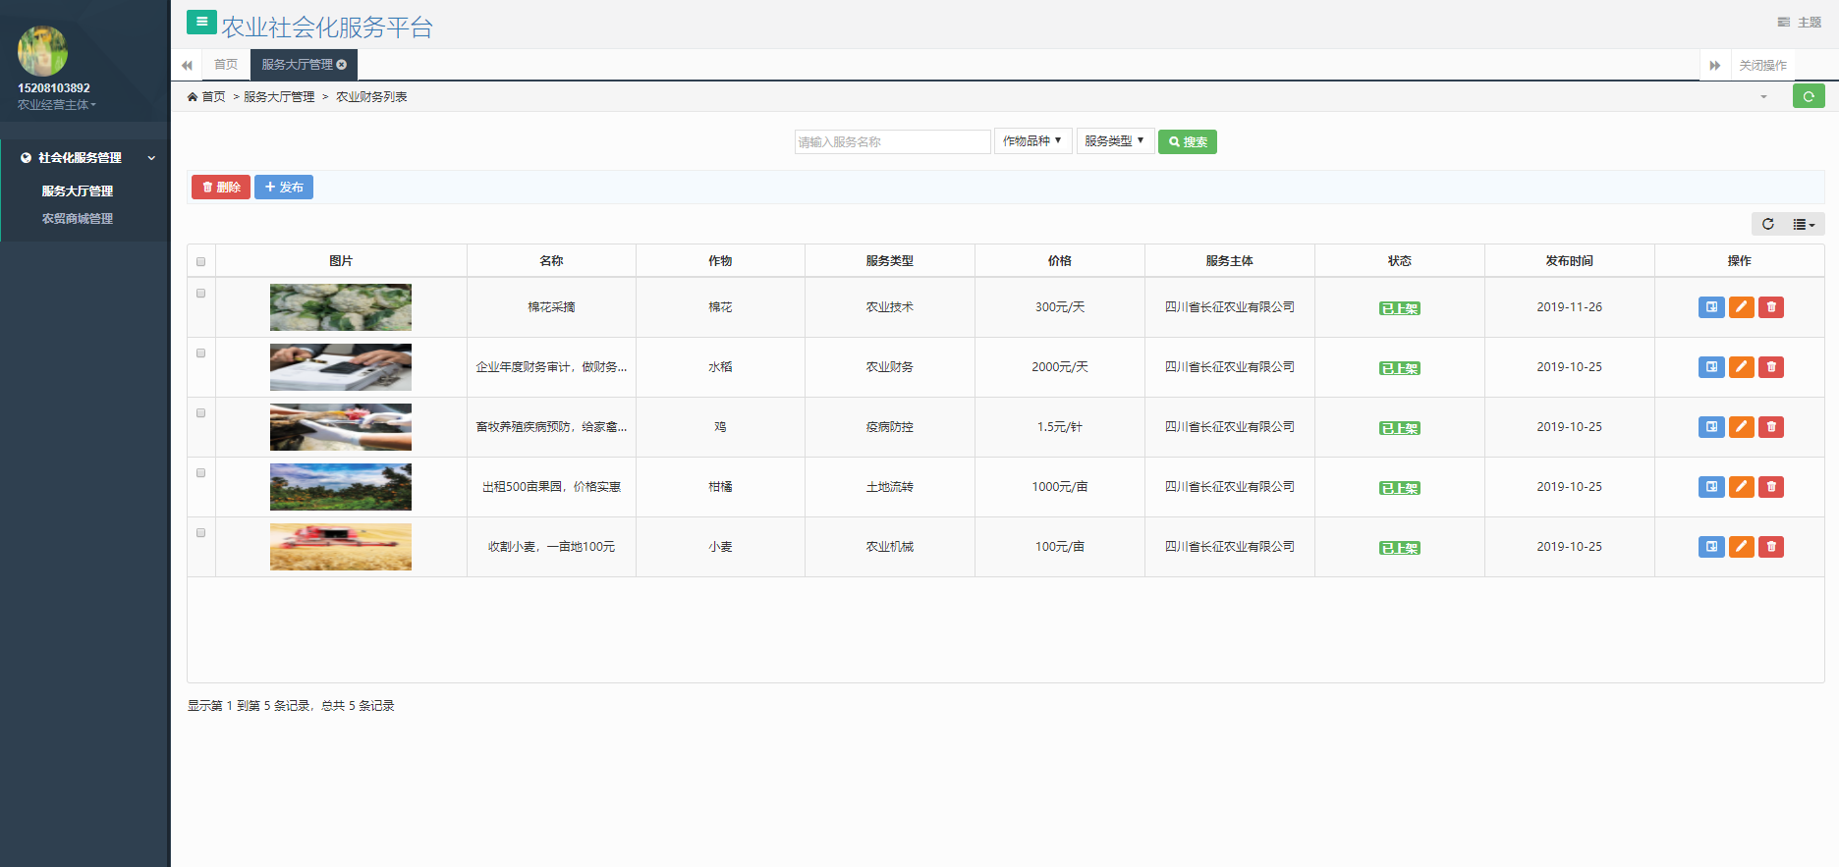This screenshot has width=1839, height=867.
Task: Select checkbox for the 畜牧养殖疾病预防 row
Action: point(201,413)
